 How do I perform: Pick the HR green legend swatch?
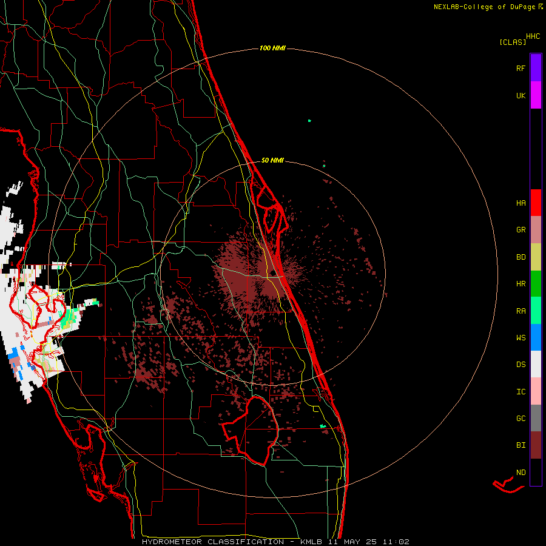pyautogui.click(x=536, y=284)
